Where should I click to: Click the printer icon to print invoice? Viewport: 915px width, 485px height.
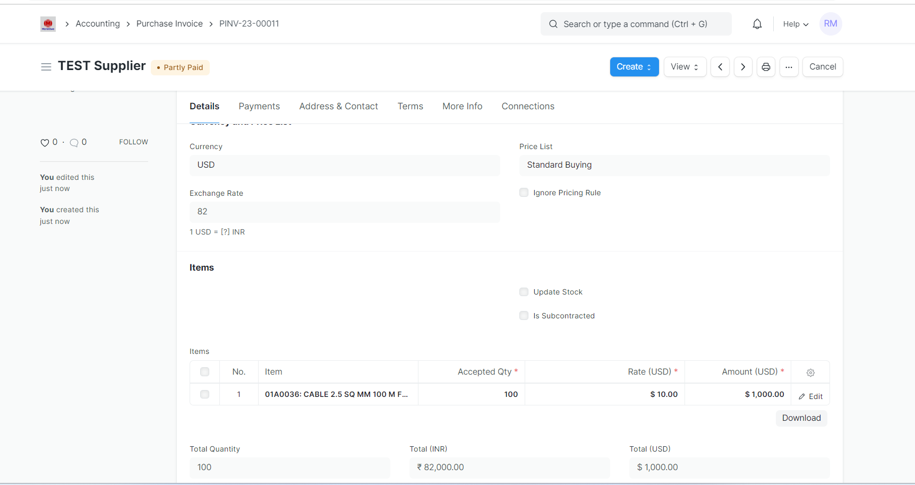click(x=766, y=67)
